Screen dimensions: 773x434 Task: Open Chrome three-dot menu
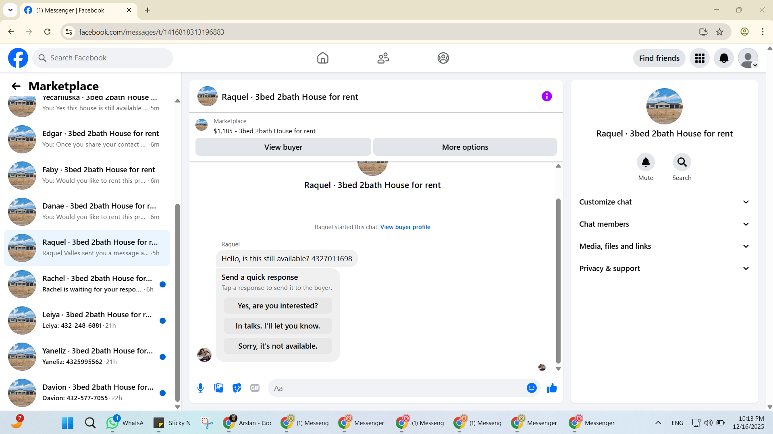(x=763, y=32)
